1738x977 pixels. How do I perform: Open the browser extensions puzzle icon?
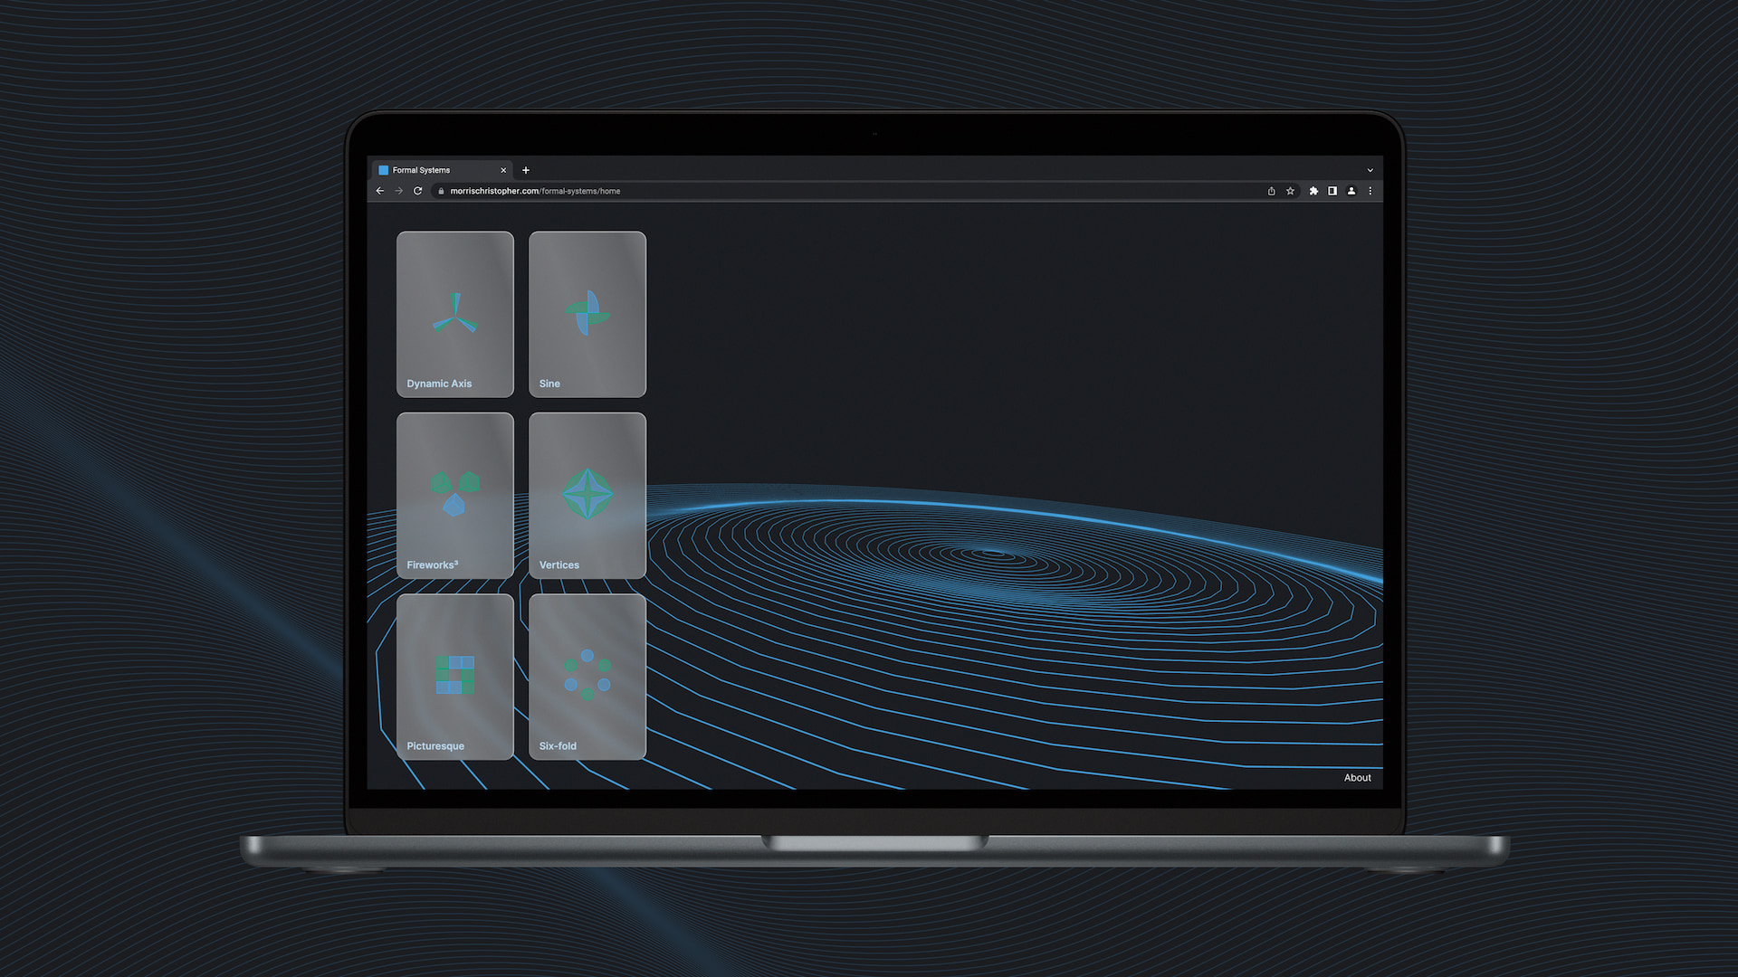tap(1313, 191)
